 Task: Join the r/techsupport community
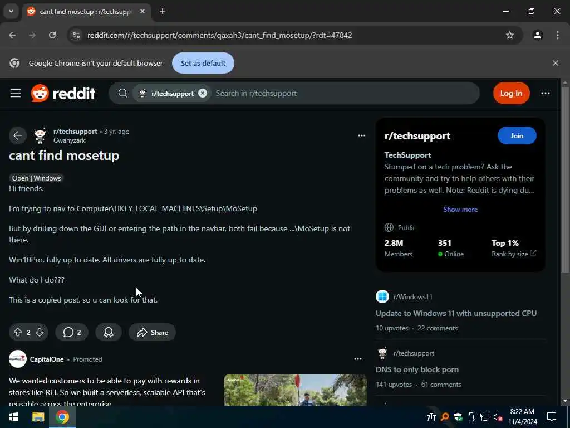(x=517, y=135)
